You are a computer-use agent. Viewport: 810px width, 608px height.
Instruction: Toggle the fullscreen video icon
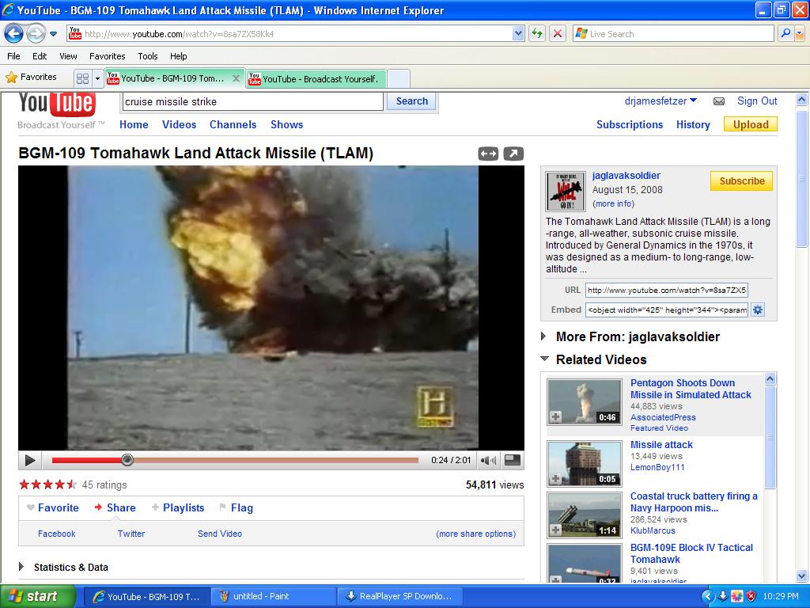513,460
